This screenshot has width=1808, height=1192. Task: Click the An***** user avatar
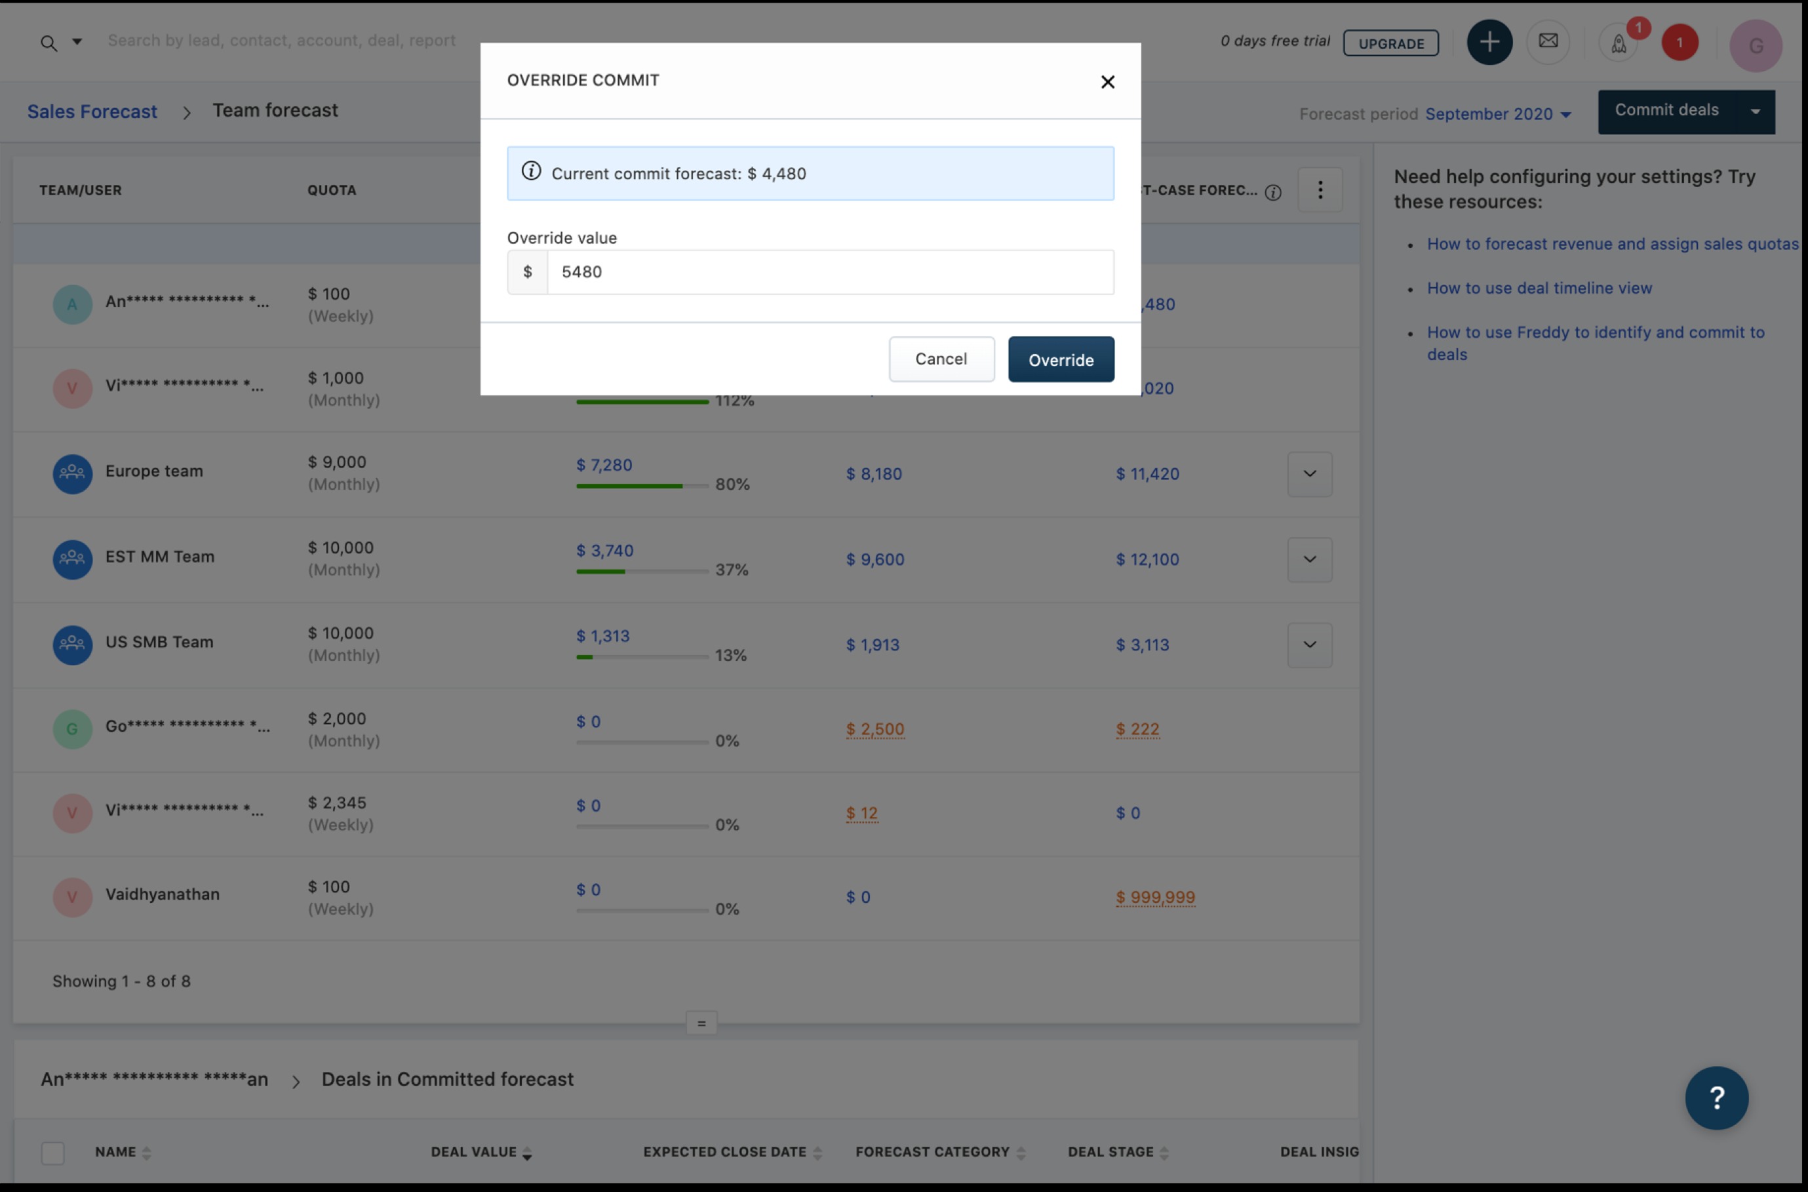[72, 305]
